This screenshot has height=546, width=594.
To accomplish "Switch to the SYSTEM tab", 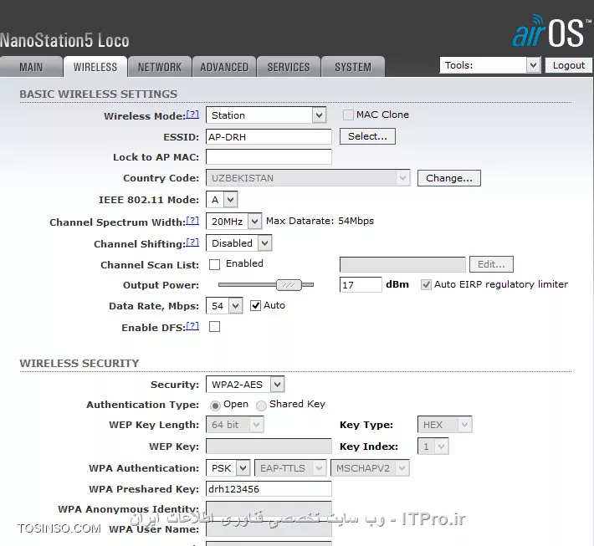I will pyautogui.click(x=353, y=67).
